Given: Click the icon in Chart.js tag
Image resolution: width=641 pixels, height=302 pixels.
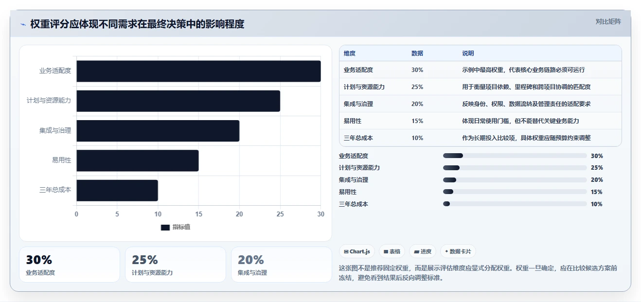Looking at the screenshot, I should pos(346,252).
